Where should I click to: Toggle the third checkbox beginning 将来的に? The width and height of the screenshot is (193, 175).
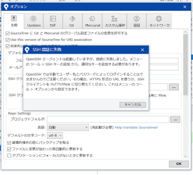[x=8, y=46]
